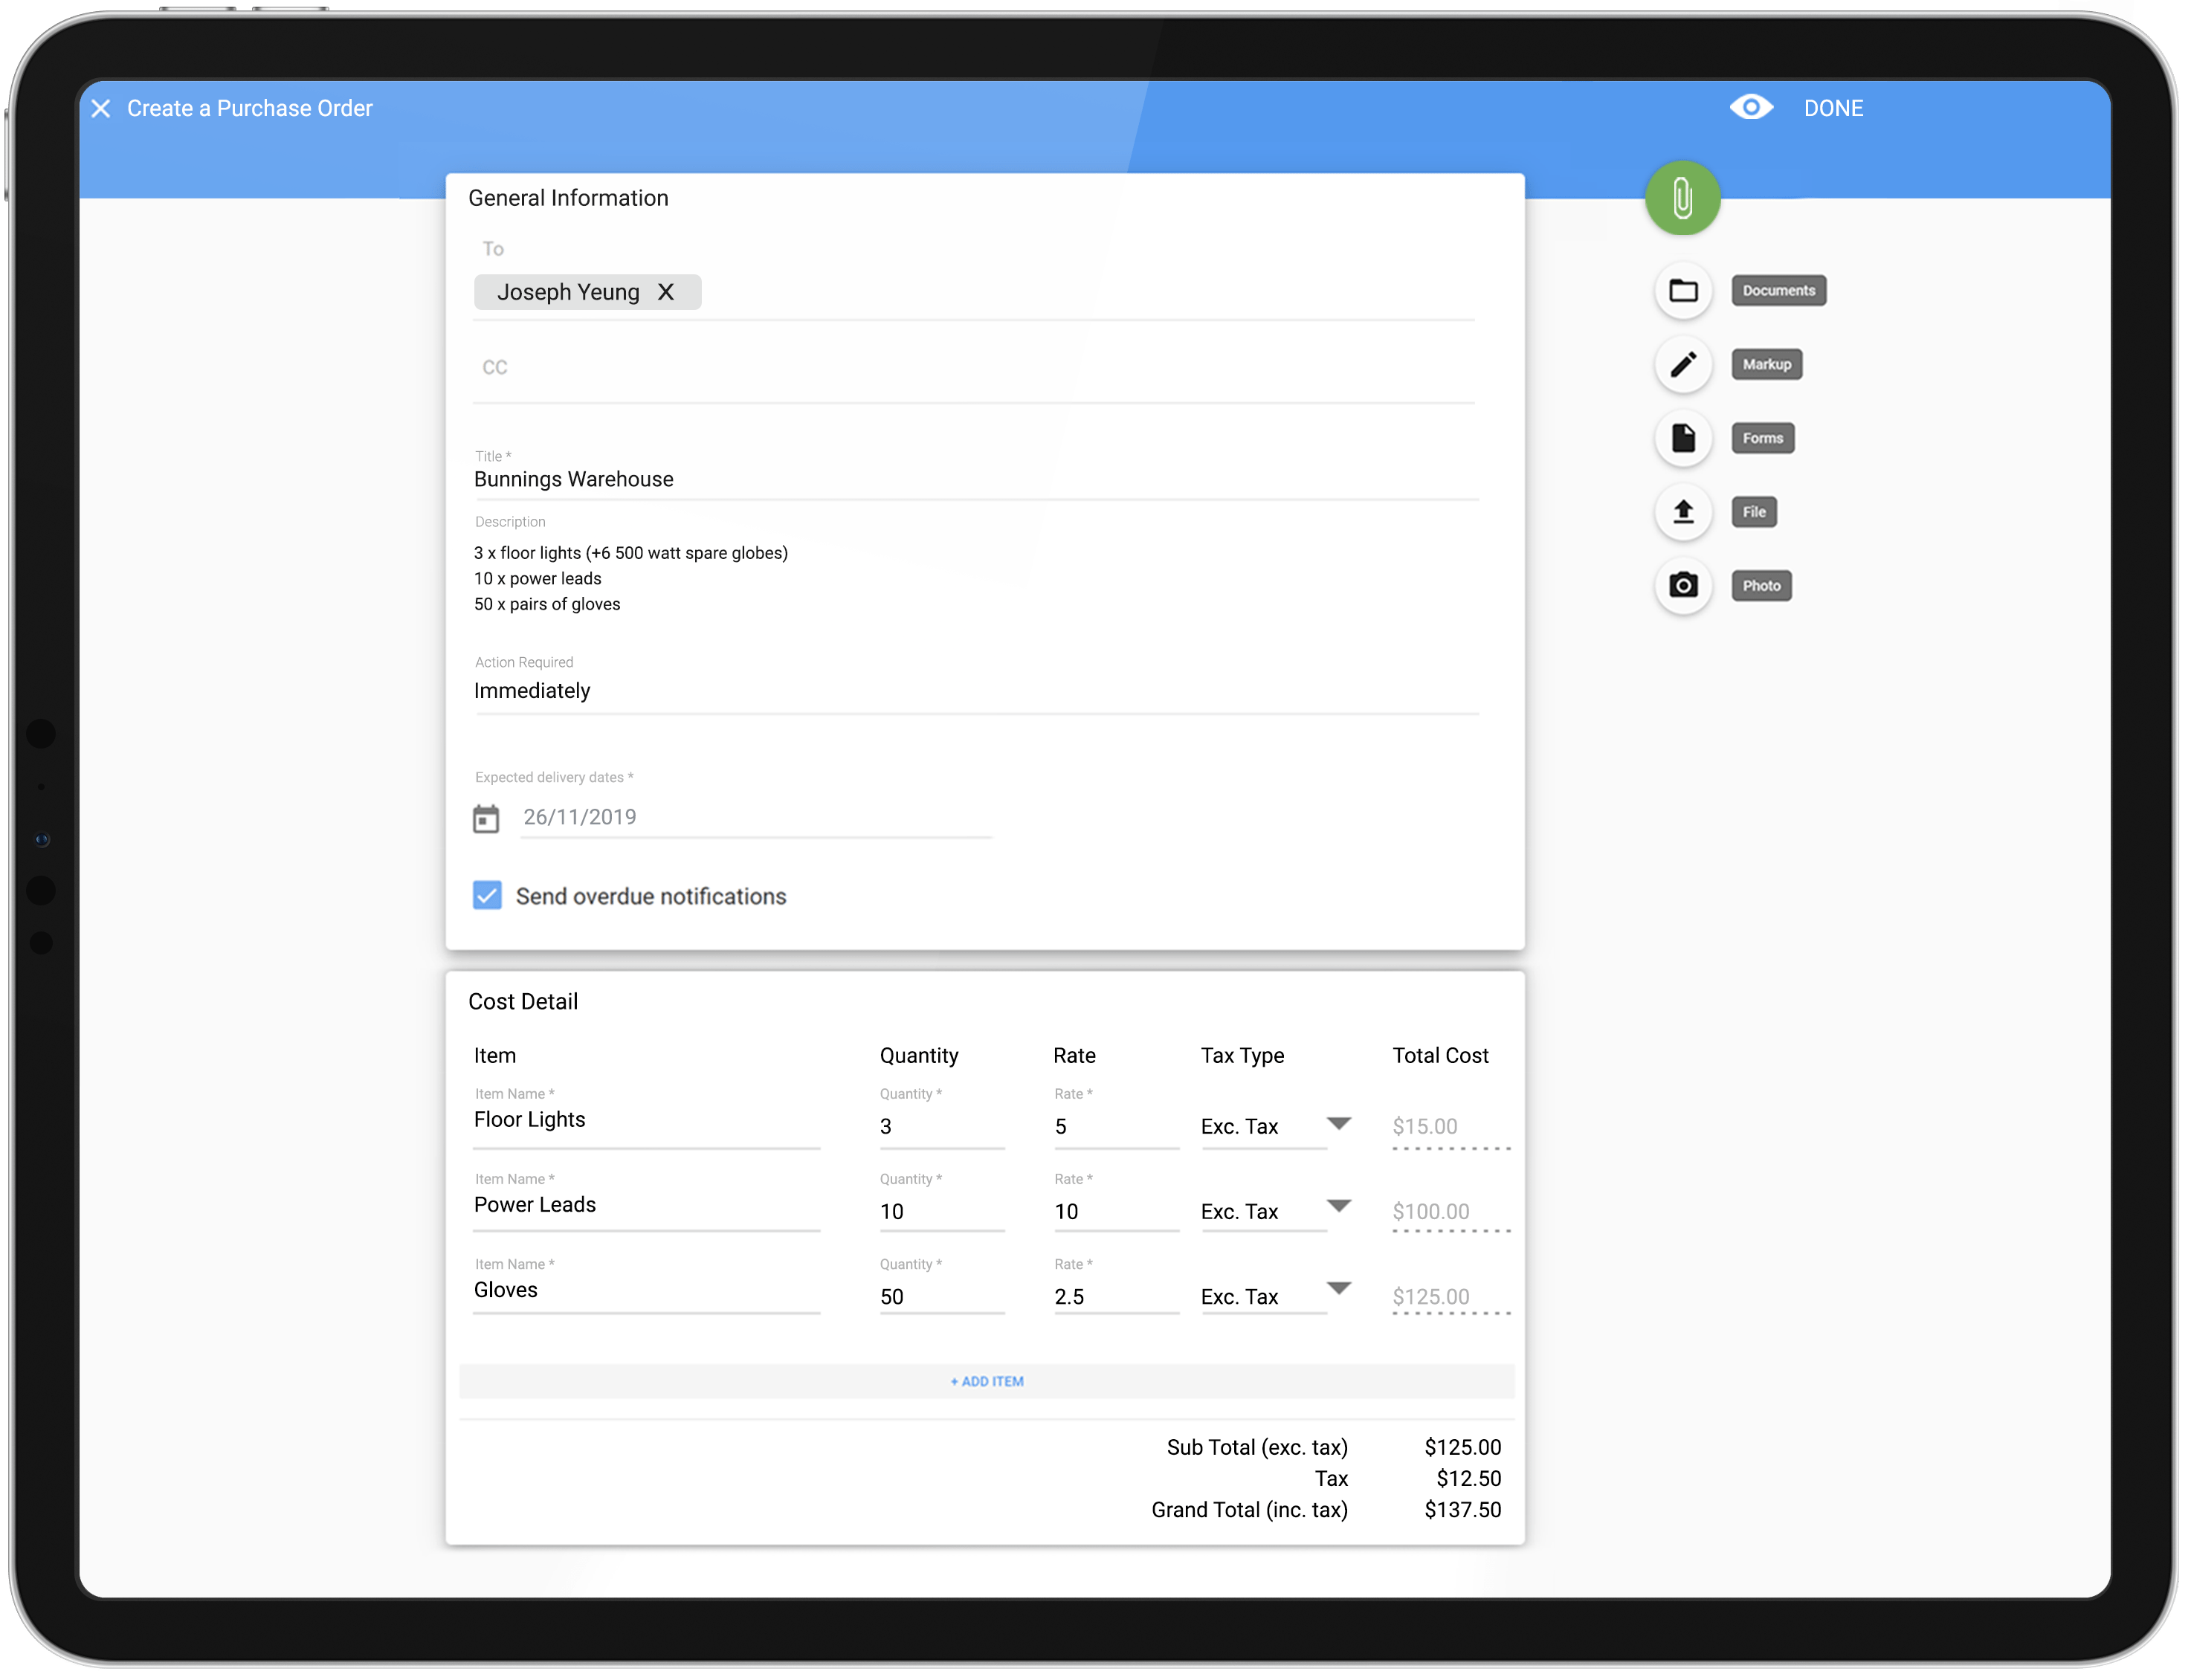Close the Create a Purchase Order screen
The image size is (2191, 1680).
tap(101, 108)
